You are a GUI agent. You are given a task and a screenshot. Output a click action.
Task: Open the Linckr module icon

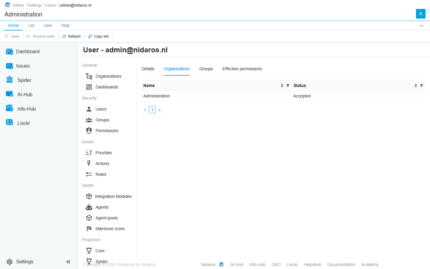[9, 122]
